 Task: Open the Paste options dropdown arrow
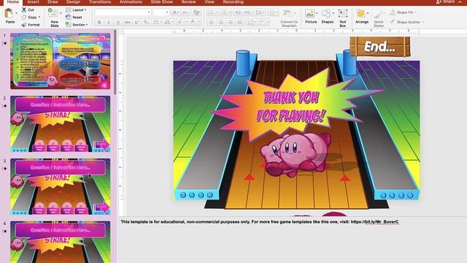coord(16,13)
